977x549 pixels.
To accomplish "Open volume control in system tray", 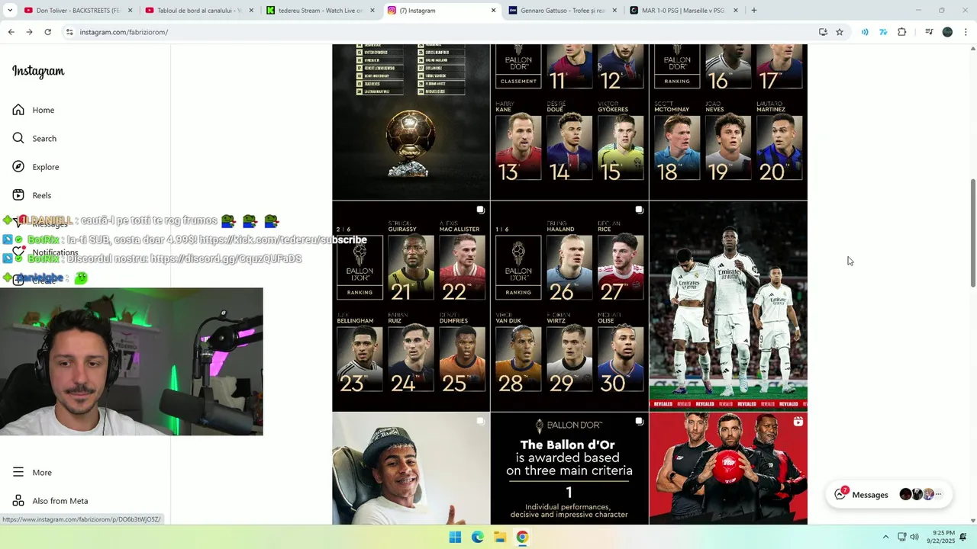I will pos(914,537).
